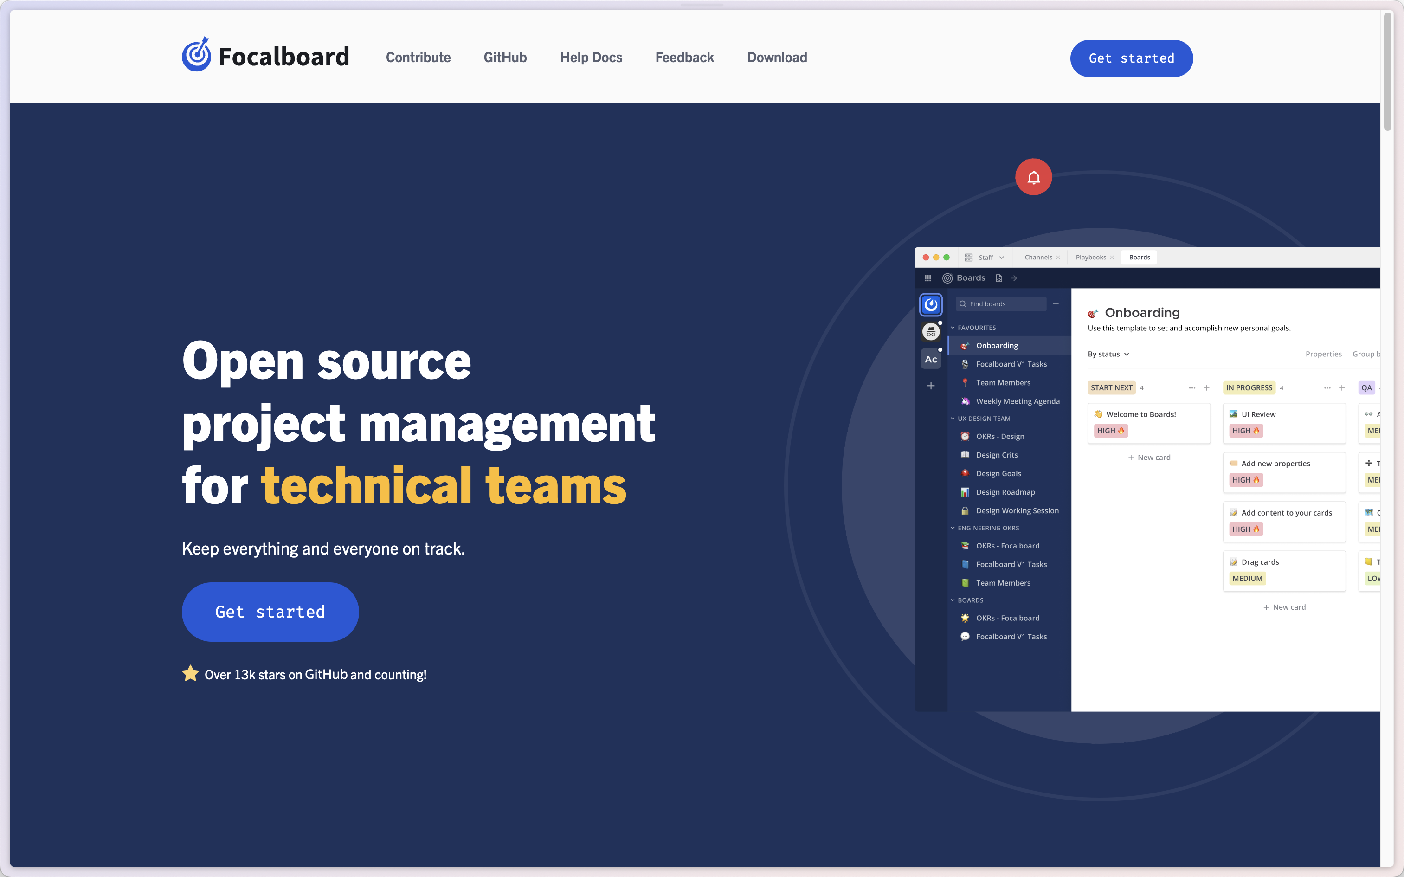Open OKRs - Design board
The width and height of the screenshot is (1404, 877).
pos(1009,436)
